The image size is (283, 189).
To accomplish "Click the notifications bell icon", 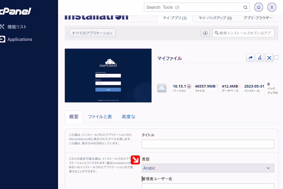I will point(259,7).
